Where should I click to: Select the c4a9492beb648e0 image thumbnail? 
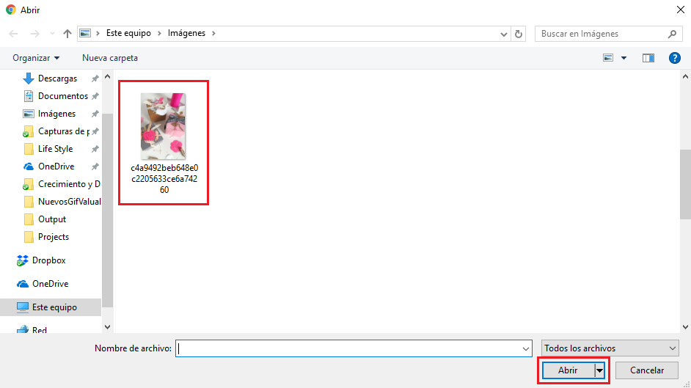164,127
